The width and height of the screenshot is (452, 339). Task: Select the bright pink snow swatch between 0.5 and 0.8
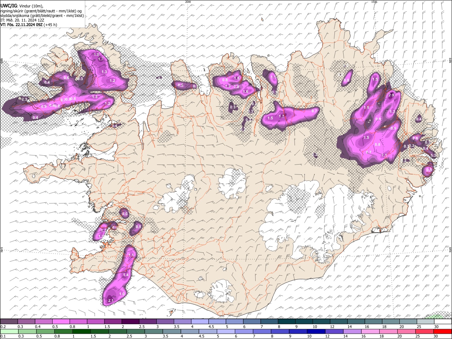[x=61, y=322]
